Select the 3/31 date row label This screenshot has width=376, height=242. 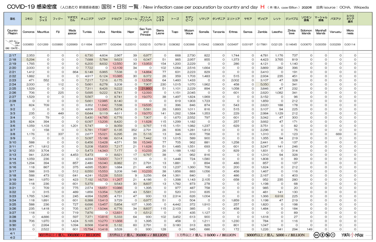13,229
